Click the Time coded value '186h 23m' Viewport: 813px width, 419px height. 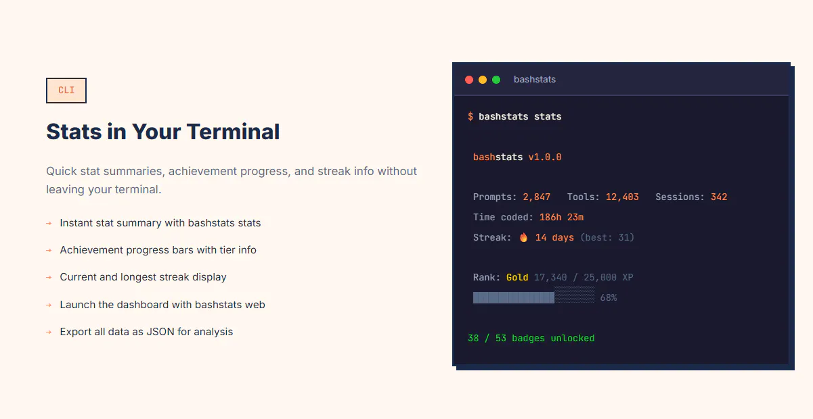tap(561, 217)
